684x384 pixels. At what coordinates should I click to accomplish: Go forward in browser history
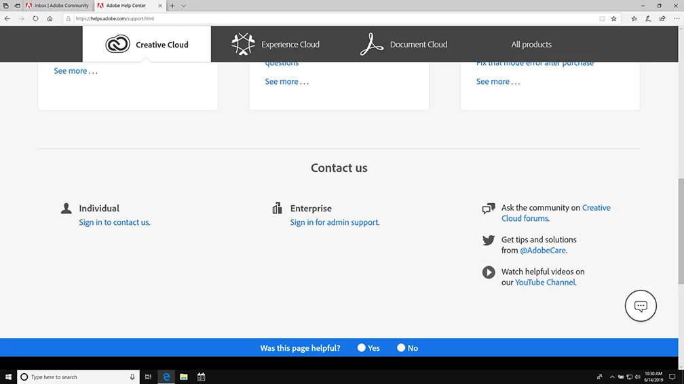(x=22, y=19)
